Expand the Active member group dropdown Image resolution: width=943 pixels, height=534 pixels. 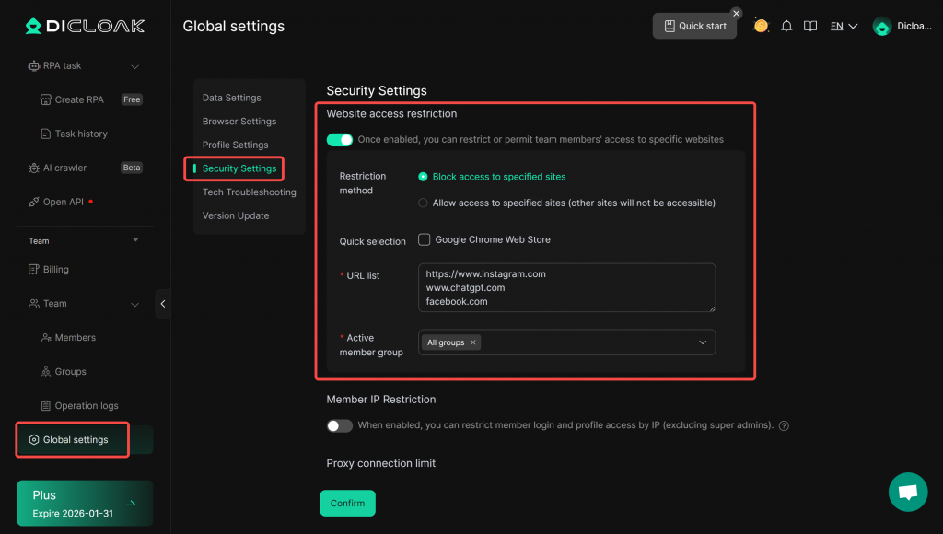click(703, 342)
